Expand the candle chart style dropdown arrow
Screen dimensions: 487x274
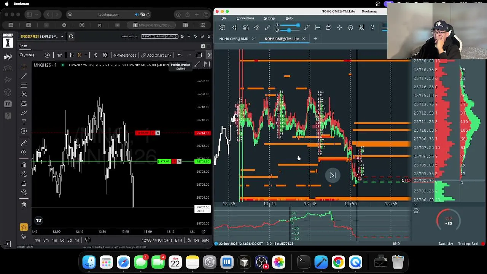pos(86,55)
